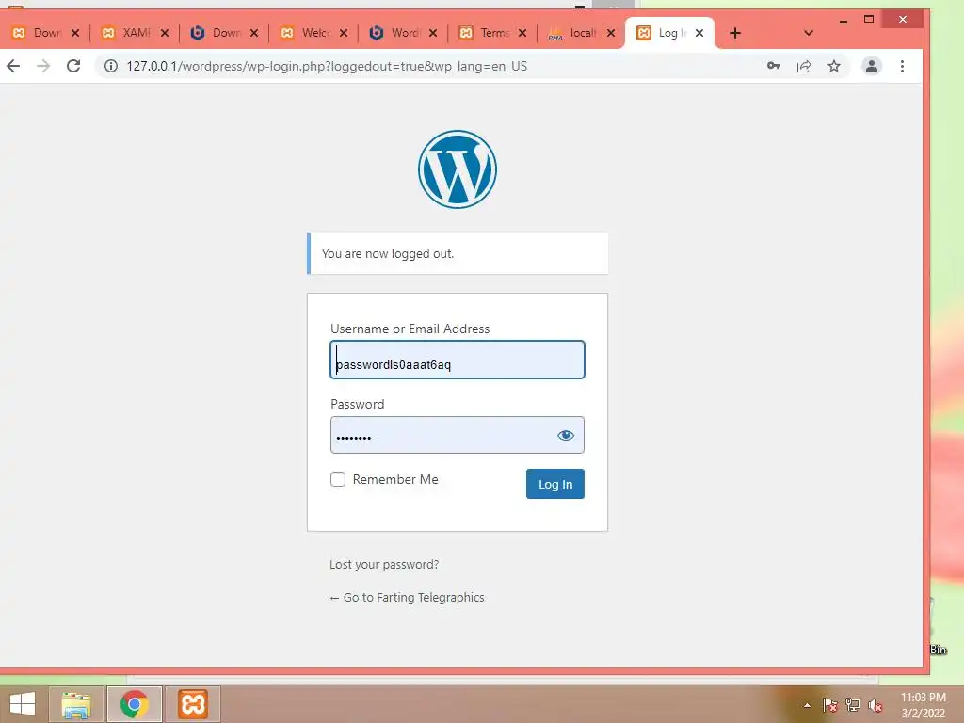Close the first Down tab
This screenshot has width=964, height=723.
[x=75, y=33]
